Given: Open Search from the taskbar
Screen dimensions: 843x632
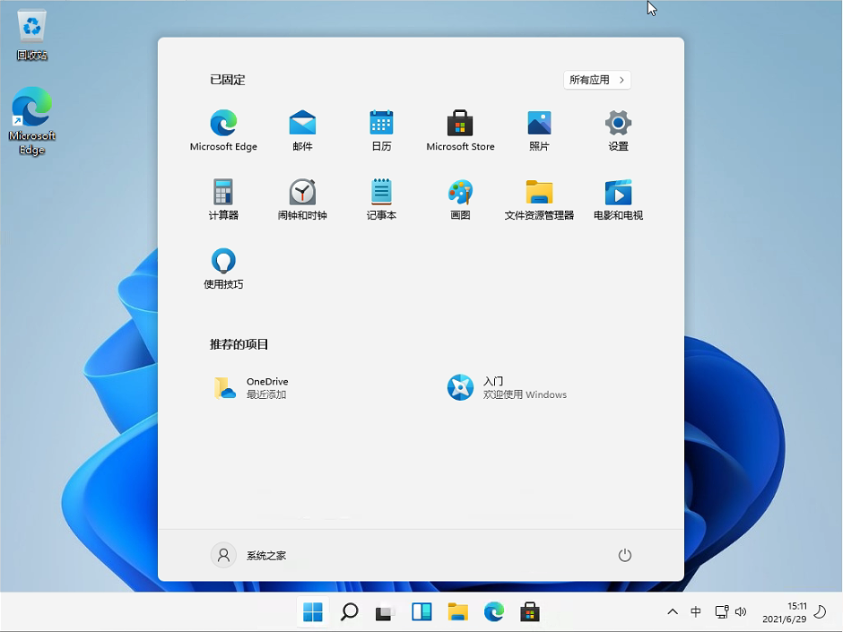Looking at the screenshot, I should [349, 611].
